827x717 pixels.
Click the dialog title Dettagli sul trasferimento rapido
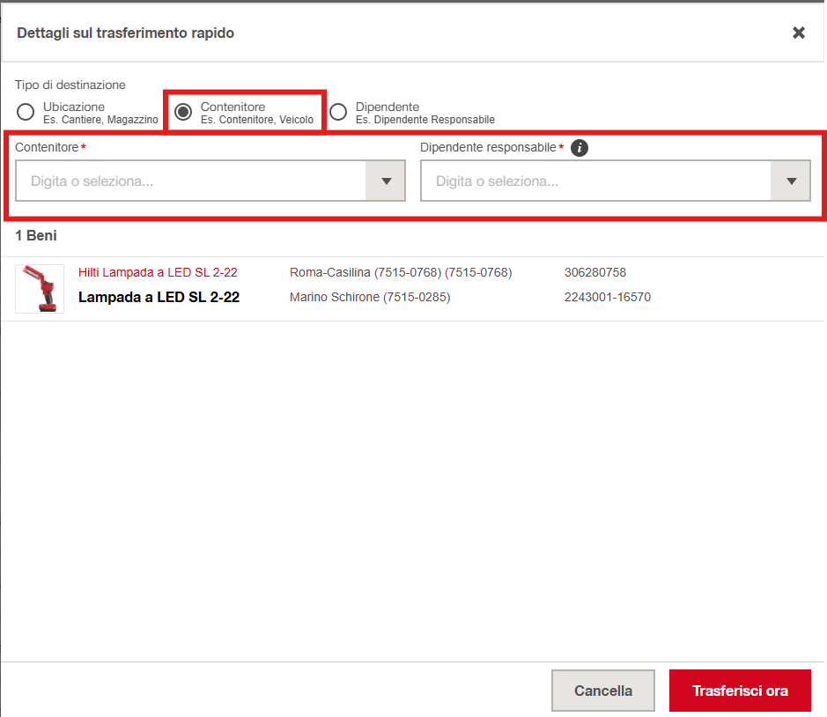[125, 33]
